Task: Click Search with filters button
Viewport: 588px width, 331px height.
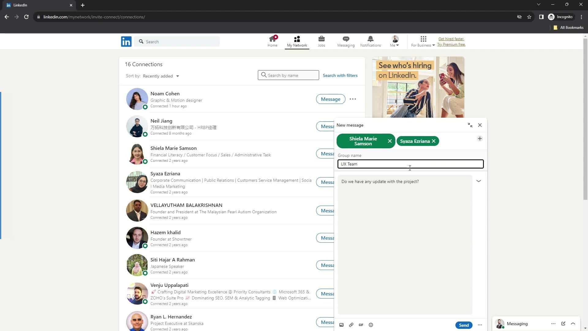Action: pyautogui.click(x=340, y=75)
